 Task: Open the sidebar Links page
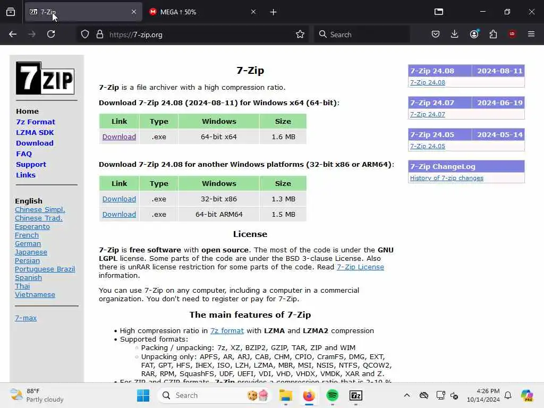point(25,175)
